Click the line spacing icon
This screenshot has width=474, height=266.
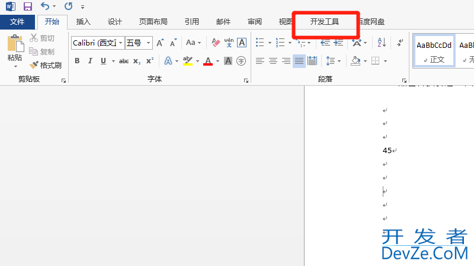(x=331, y=61)
